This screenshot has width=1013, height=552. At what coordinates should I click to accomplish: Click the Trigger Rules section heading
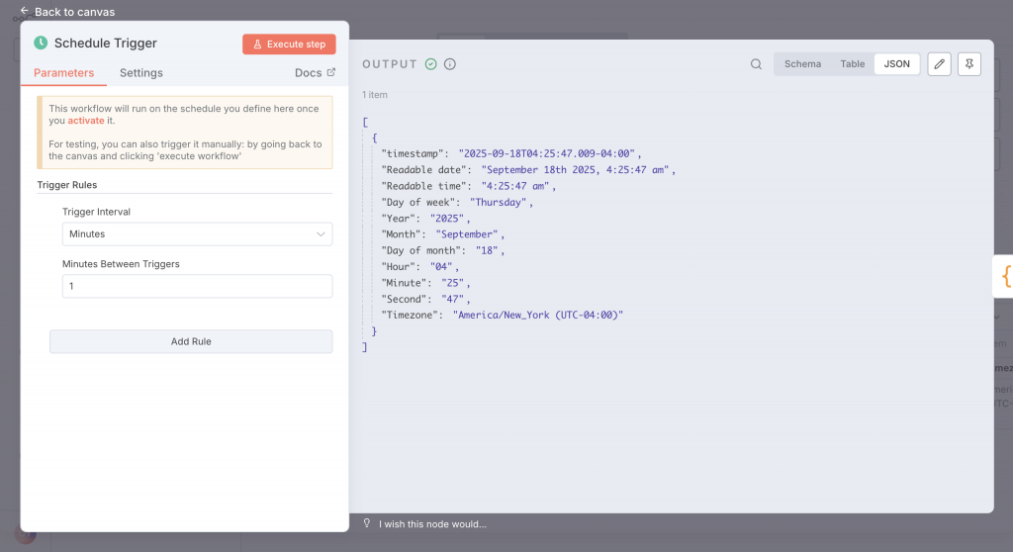tap(67, 185)
